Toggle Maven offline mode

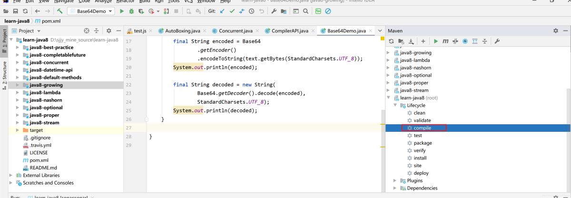pos(455,41)
